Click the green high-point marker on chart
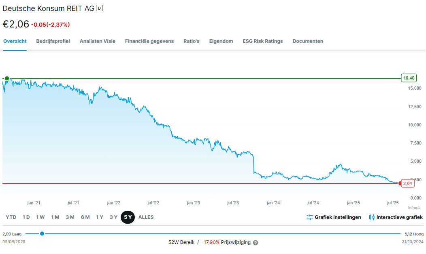426x254 pixels. point(7,78)
